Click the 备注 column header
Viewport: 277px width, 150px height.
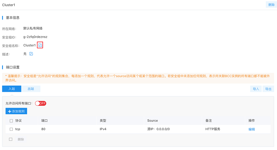pos(209,120)
